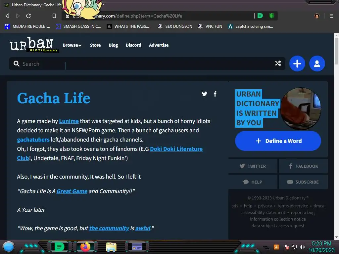Open the browser profile avatar
339x254 pixels.
pyautogui.click(x=317, y=16)
